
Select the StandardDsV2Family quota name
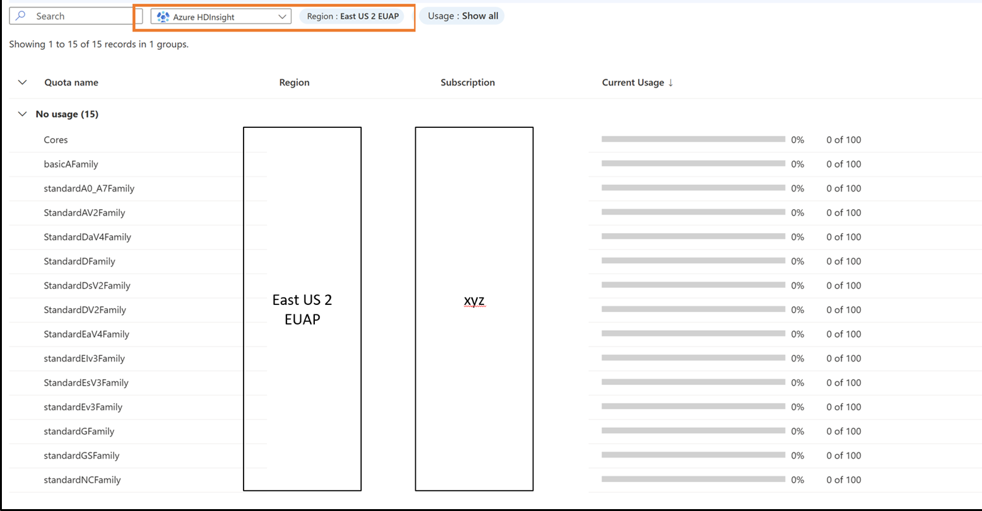86,285
